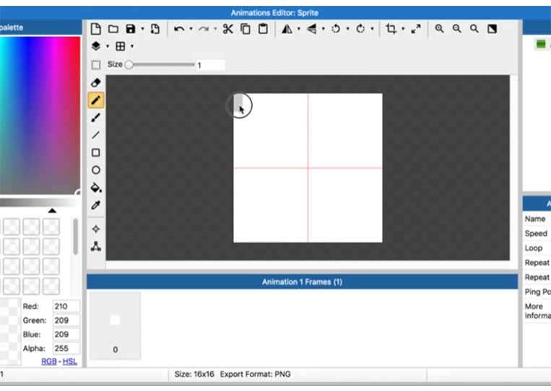Rotate image clockwise
The image size is (551, 391).
click(x=360, y=29)
